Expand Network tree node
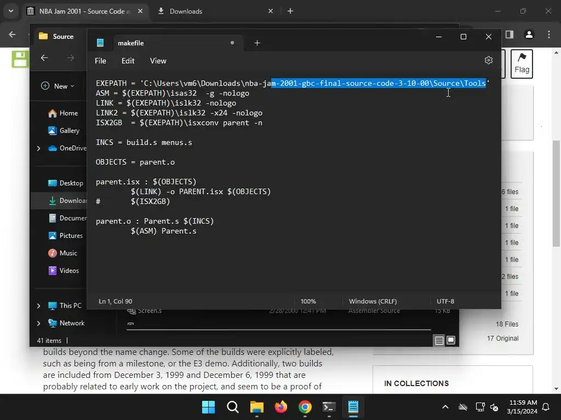561x420 pixels. point(39,323)
